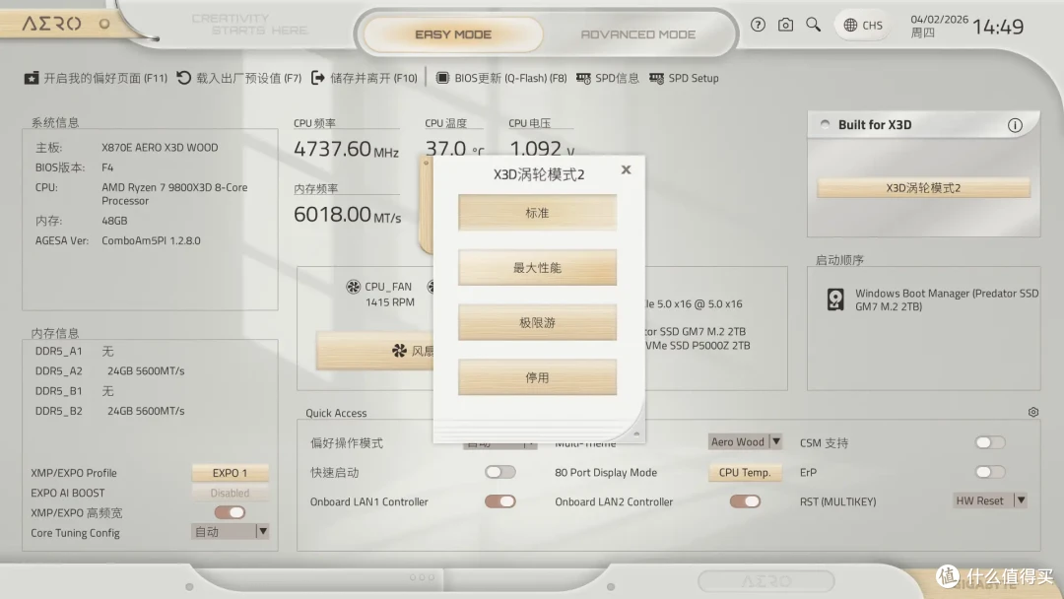Click the EXPO 1 profile button
The height and width of the screenshot is (599, 1064).
coord(230,473)
